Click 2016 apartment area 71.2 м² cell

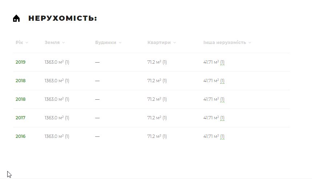(x=157, y=136)
